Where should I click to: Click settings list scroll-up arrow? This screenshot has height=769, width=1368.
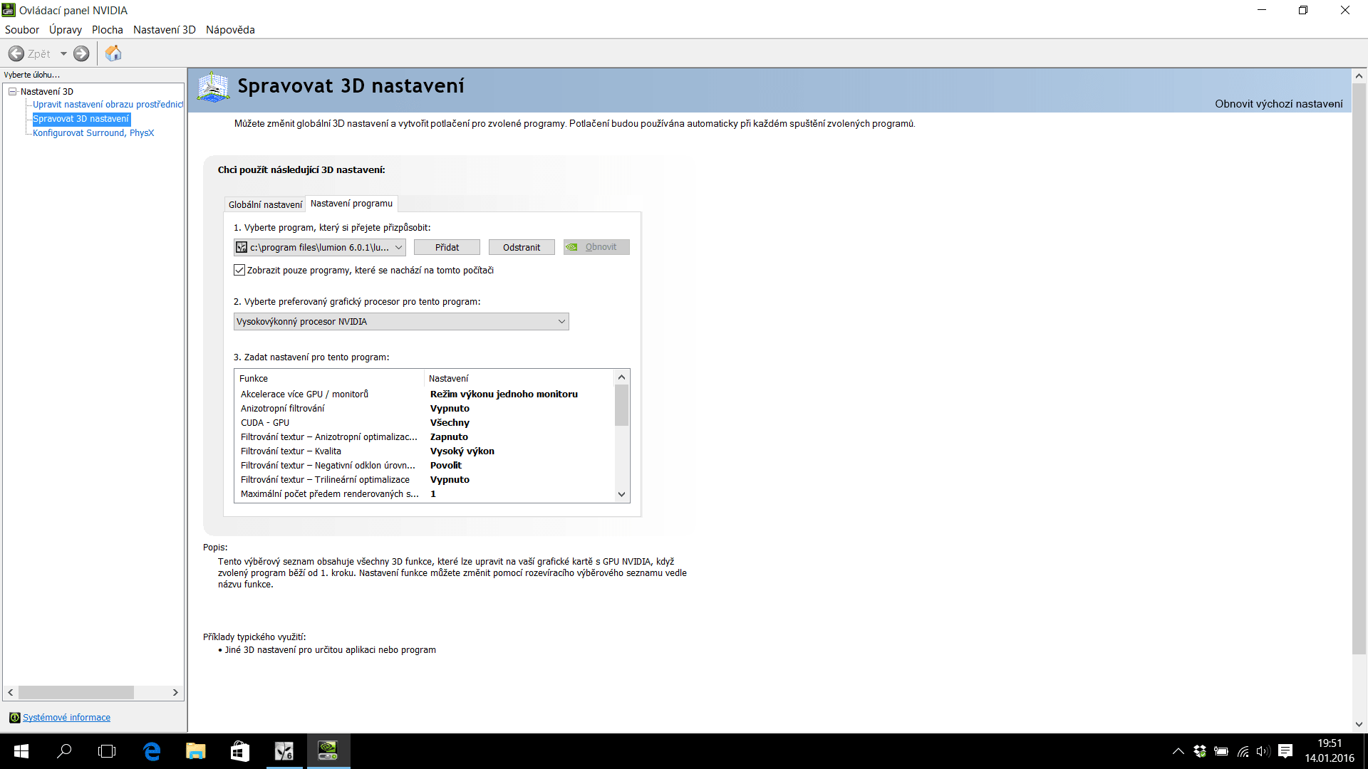pos(621,377)
